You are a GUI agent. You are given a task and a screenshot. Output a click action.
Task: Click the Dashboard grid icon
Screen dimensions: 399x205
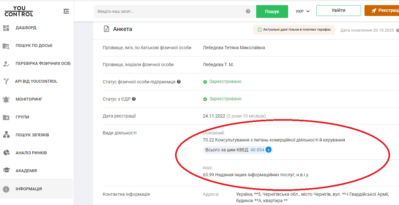click(6, 28)
